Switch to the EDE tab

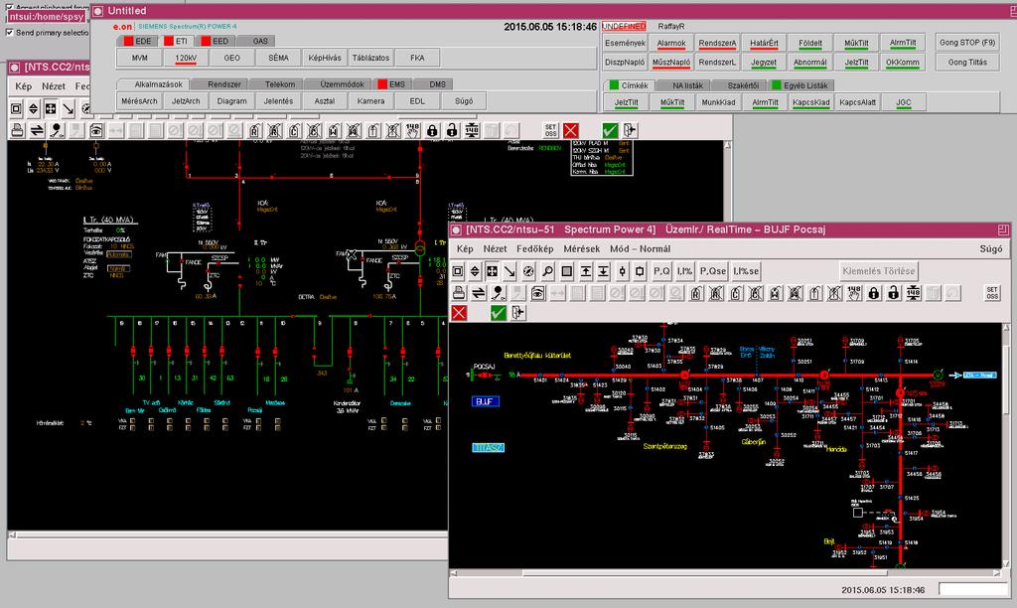(x=137, y=41)
